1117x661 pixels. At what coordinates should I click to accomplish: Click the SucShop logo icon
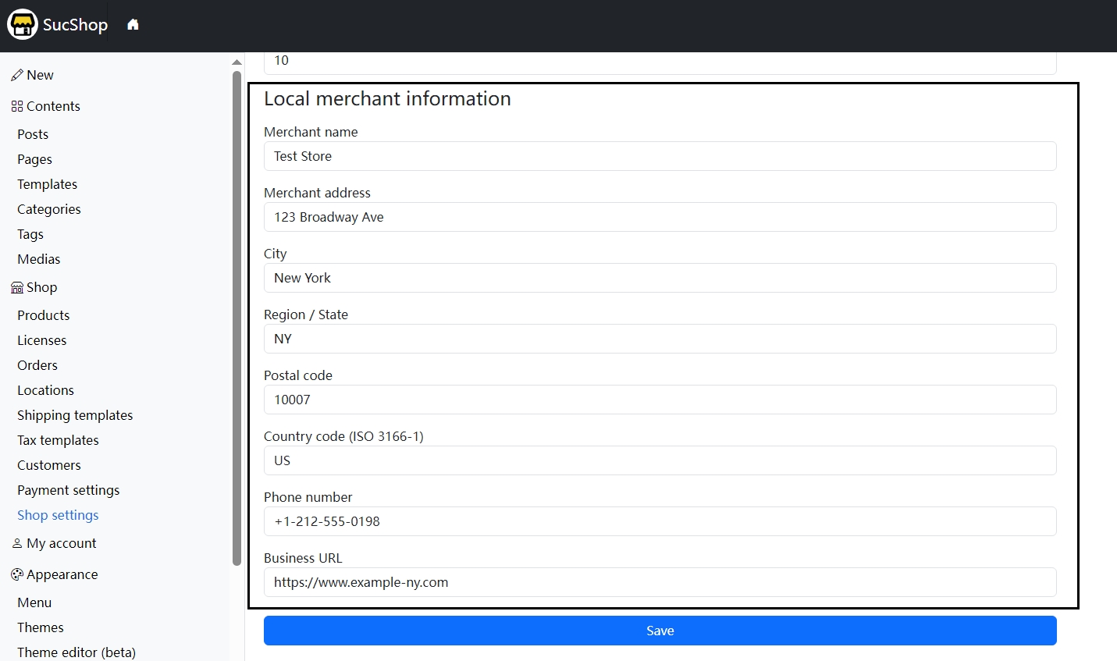[x=23, y=25]
